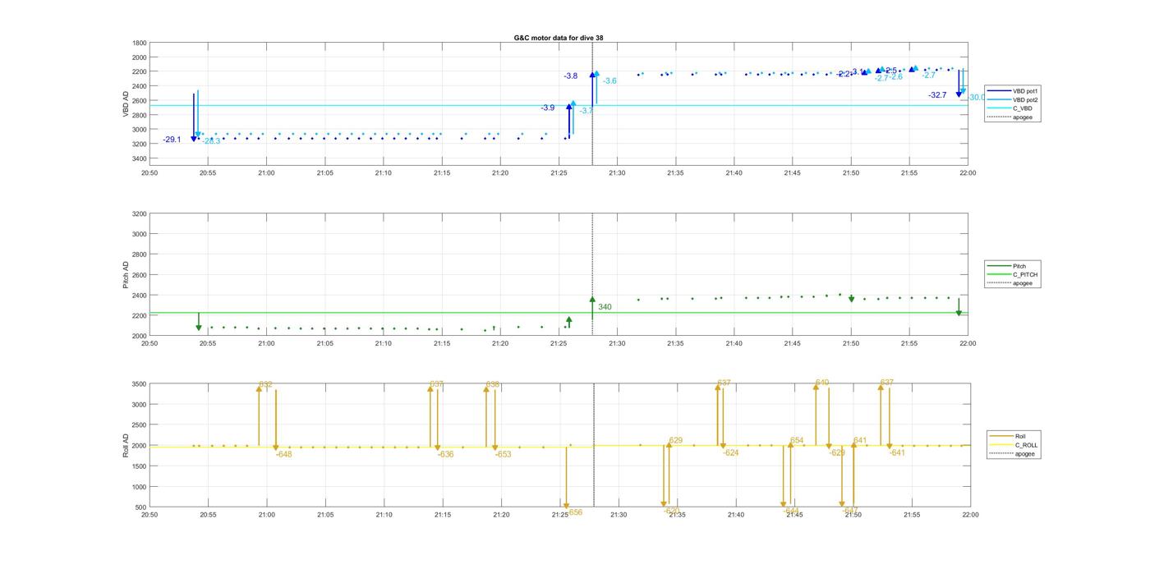Click the "-648" roll data label

283,454
